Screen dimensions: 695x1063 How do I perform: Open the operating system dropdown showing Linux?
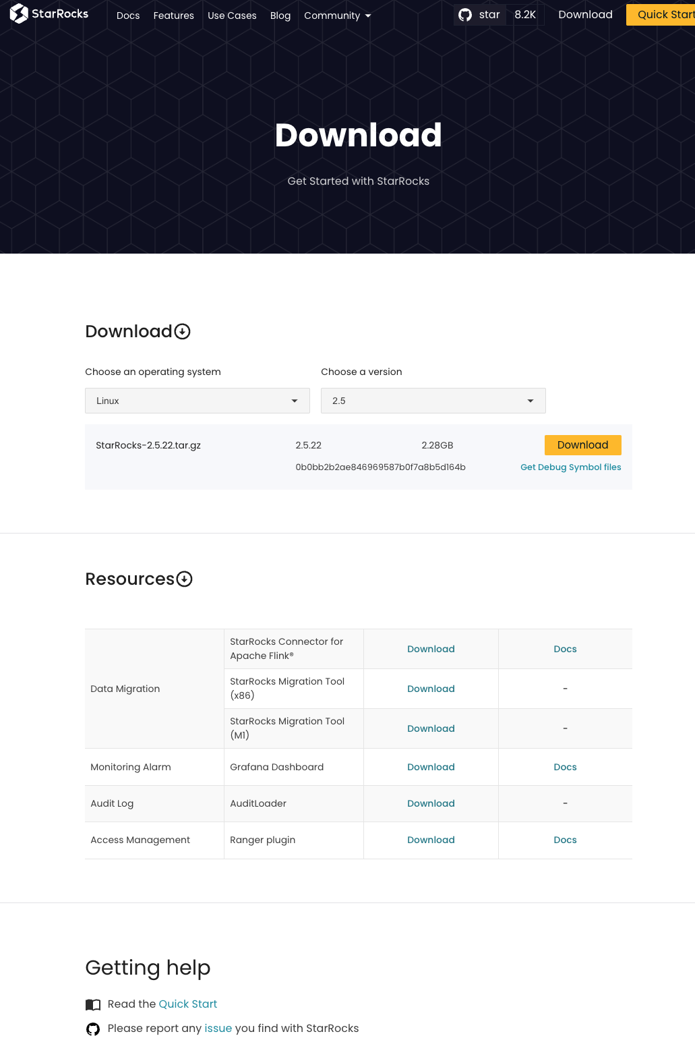[198, 401]
